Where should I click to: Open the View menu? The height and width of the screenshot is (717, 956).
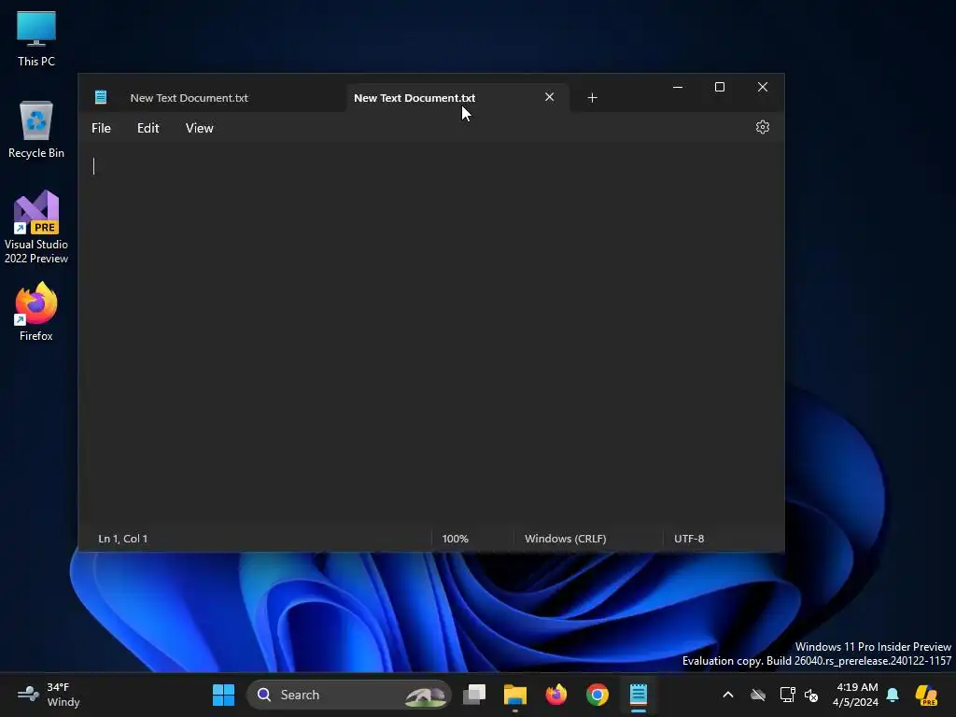pos(200,128)
